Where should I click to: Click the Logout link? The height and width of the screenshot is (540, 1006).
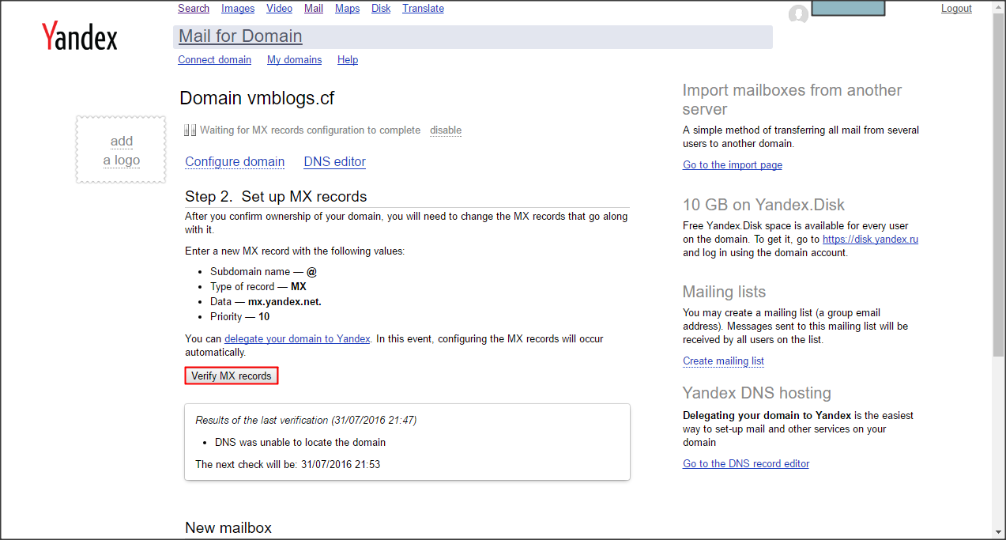point(956,9)
